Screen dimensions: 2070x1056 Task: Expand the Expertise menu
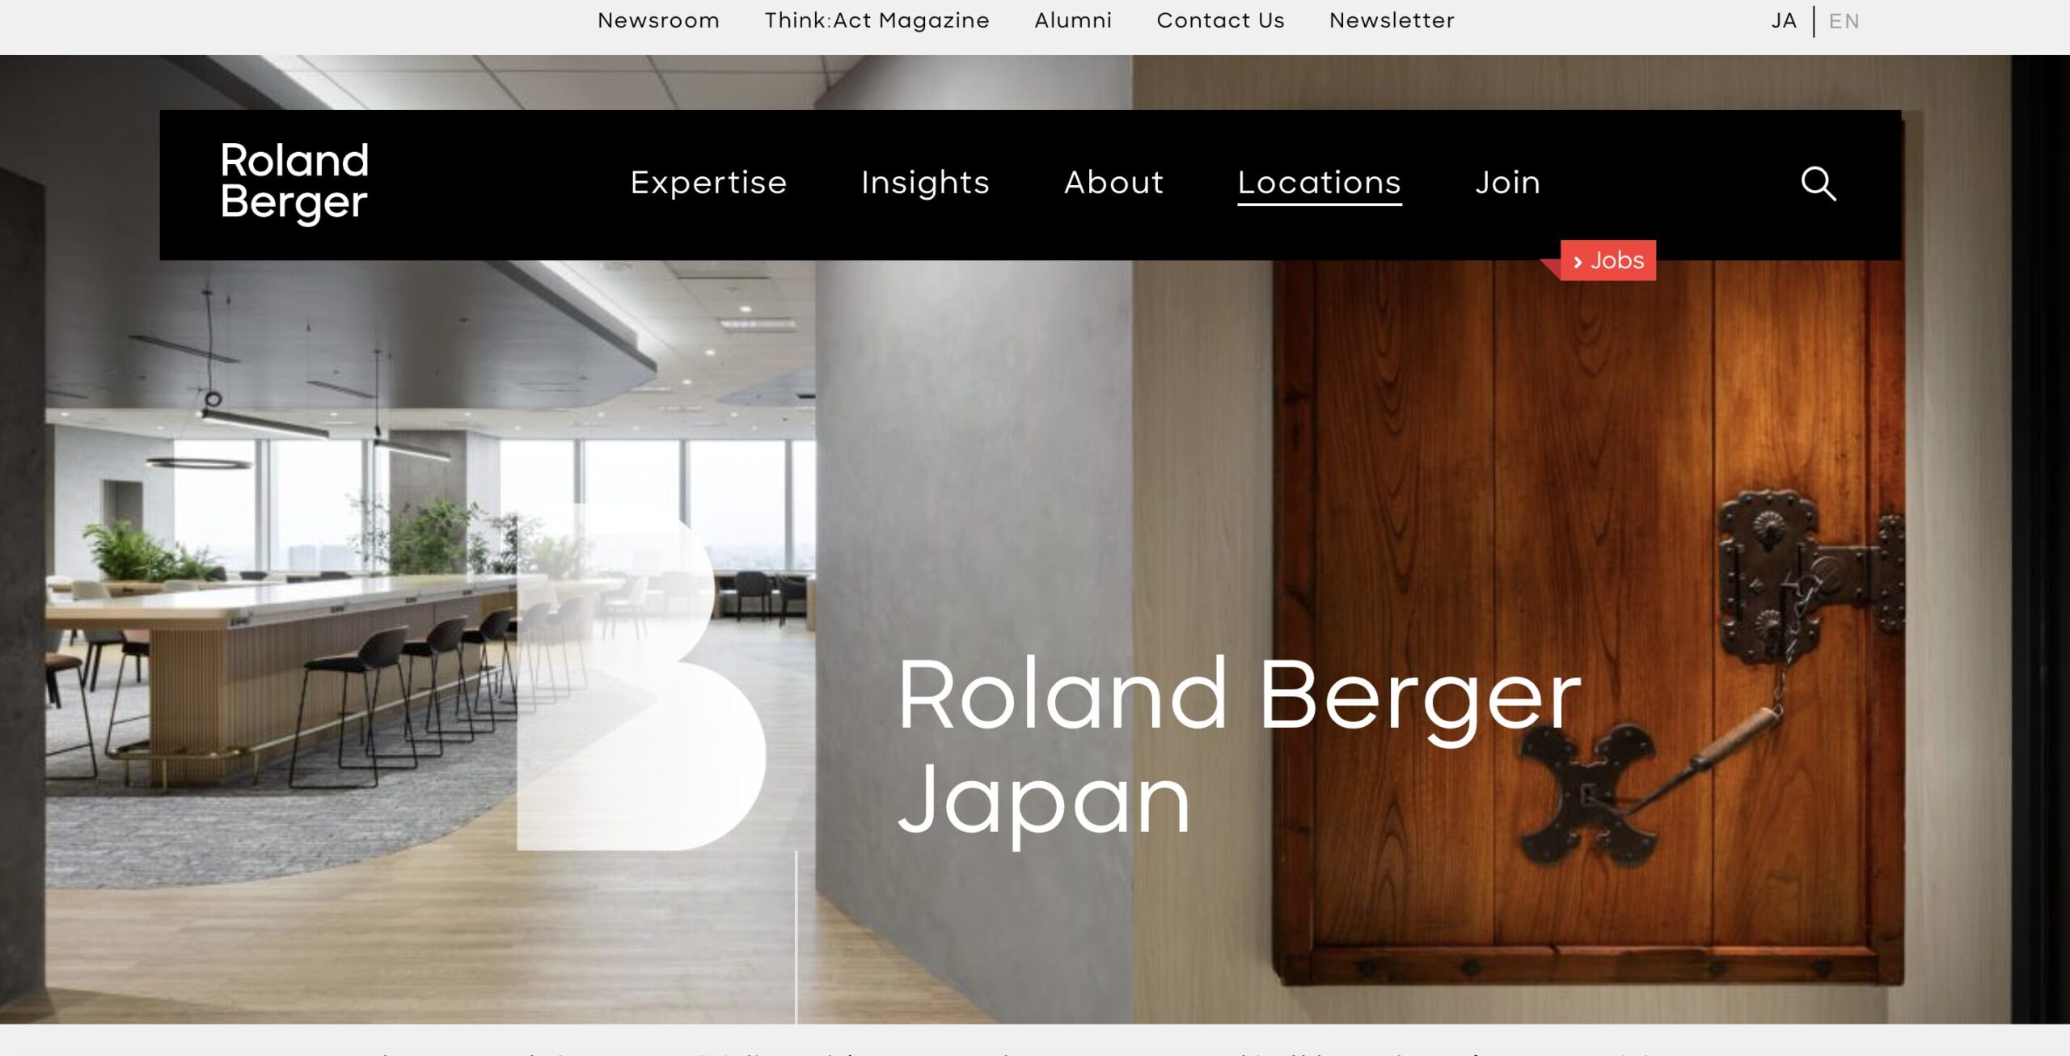[x=708, y=183]
